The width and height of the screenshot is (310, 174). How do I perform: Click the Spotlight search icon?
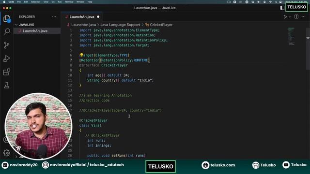pos(276,2)
